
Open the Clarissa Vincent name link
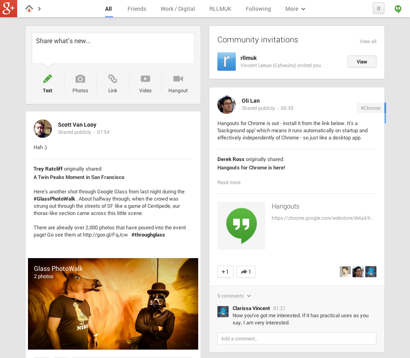(x=251, y=308)
